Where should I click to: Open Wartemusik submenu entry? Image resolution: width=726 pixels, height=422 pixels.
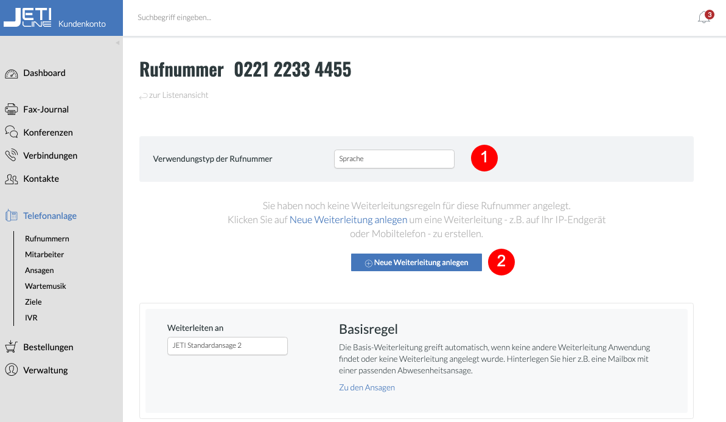(x=46, y=286)
